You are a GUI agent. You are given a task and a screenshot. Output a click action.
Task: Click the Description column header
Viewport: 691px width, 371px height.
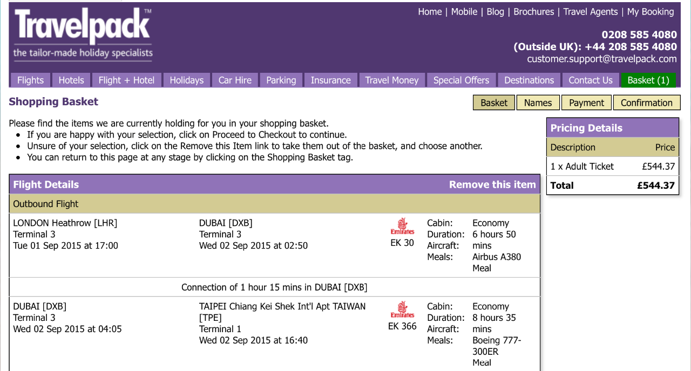(x=573, y=147)
